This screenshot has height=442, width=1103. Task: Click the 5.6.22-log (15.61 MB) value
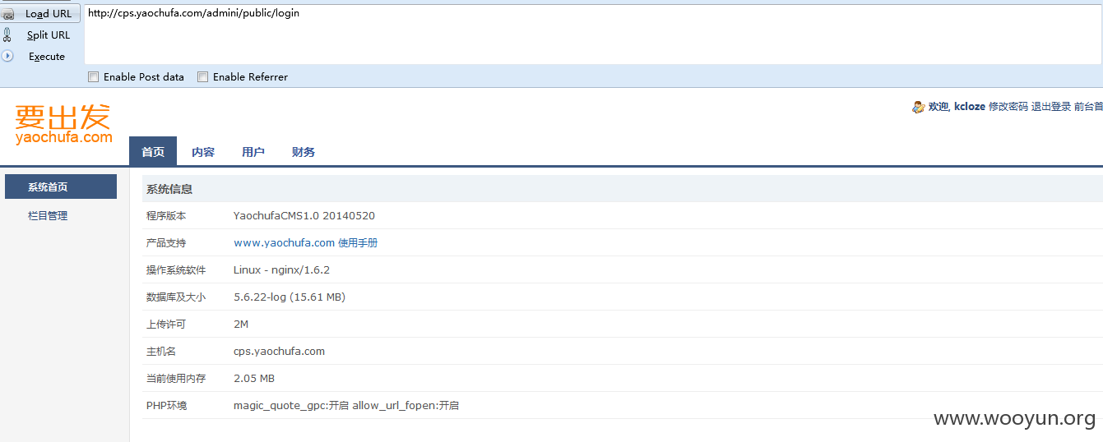pos(290,297)
